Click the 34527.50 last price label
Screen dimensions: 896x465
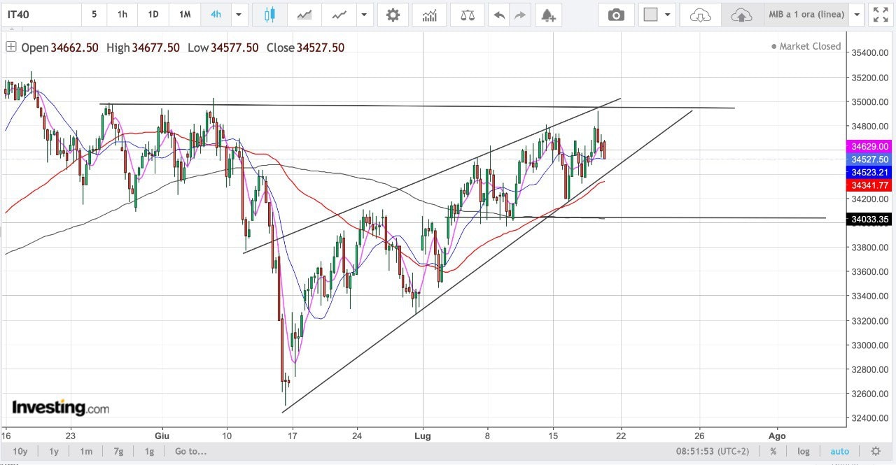870,159
